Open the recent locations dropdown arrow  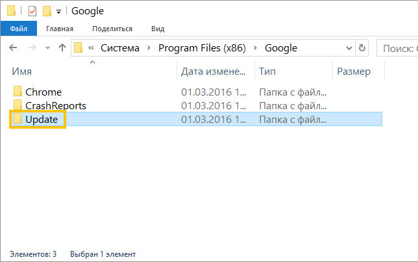[47, 48]
